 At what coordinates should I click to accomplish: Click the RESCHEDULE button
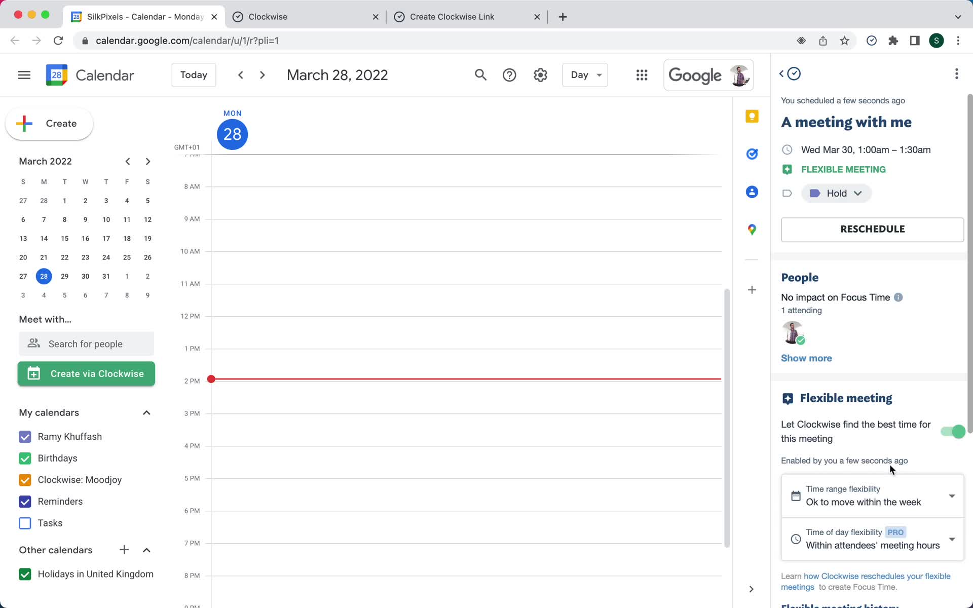coord(872,229)
